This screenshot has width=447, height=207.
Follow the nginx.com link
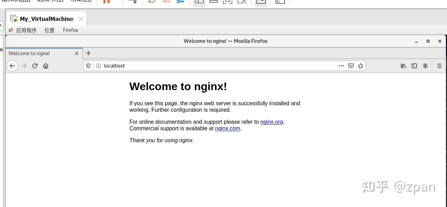click(227, 129)
